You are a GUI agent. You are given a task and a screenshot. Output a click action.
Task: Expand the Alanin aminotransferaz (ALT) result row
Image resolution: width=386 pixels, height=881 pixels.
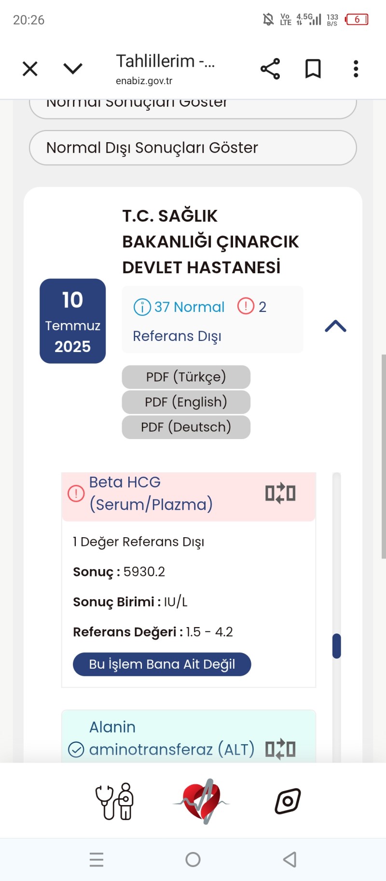(189, 737)
